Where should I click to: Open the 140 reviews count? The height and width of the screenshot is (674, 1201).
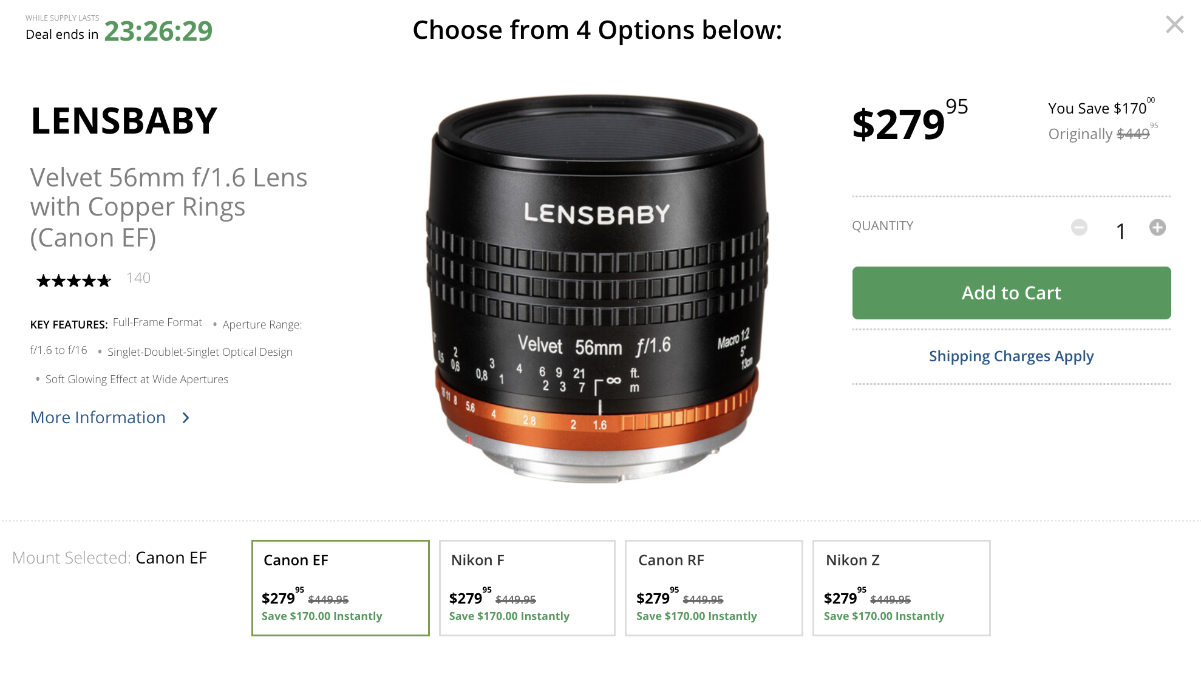click(x=138, y=278)
